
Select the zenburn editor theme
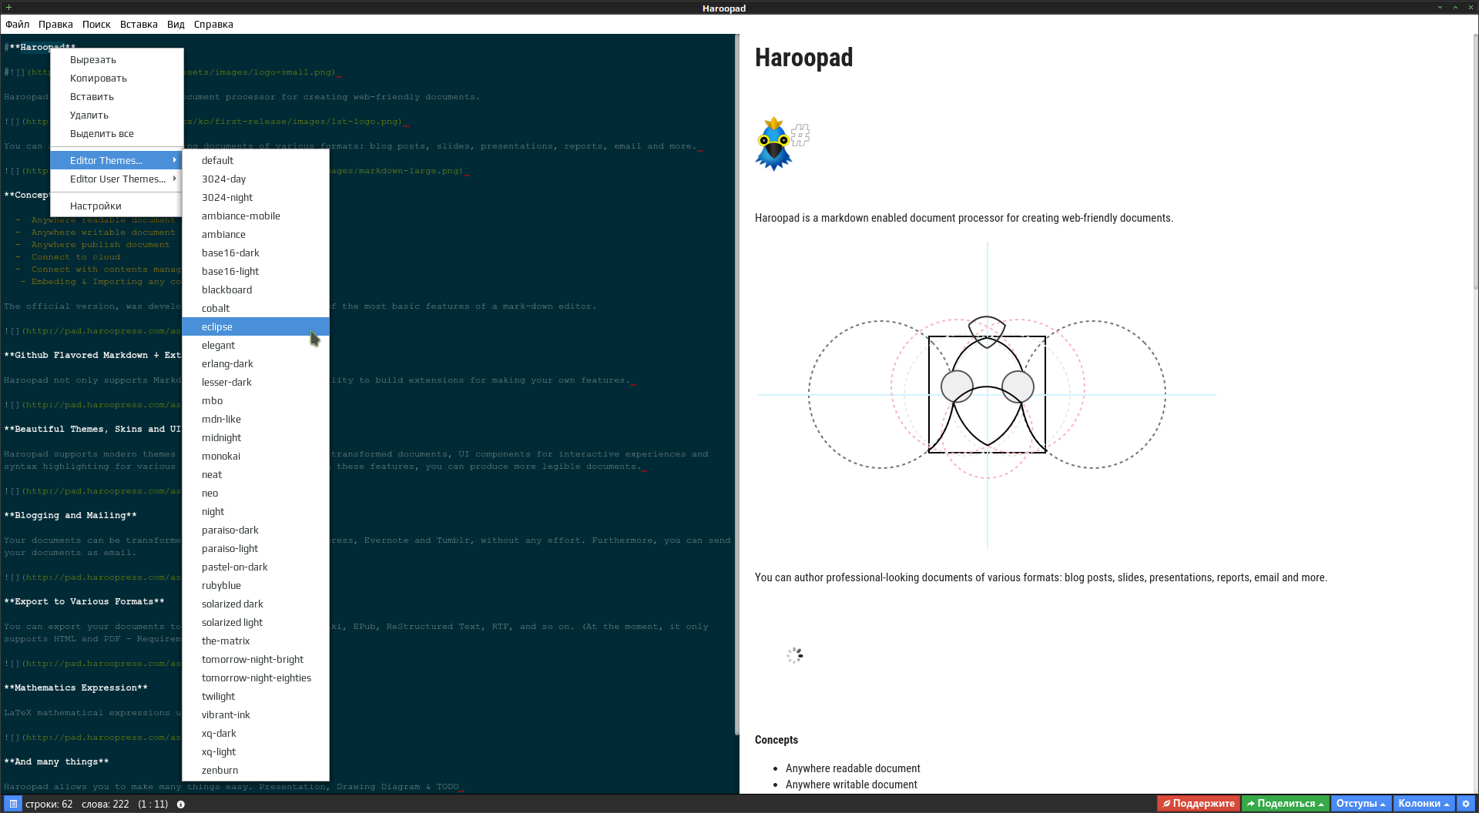coord(256,770)
